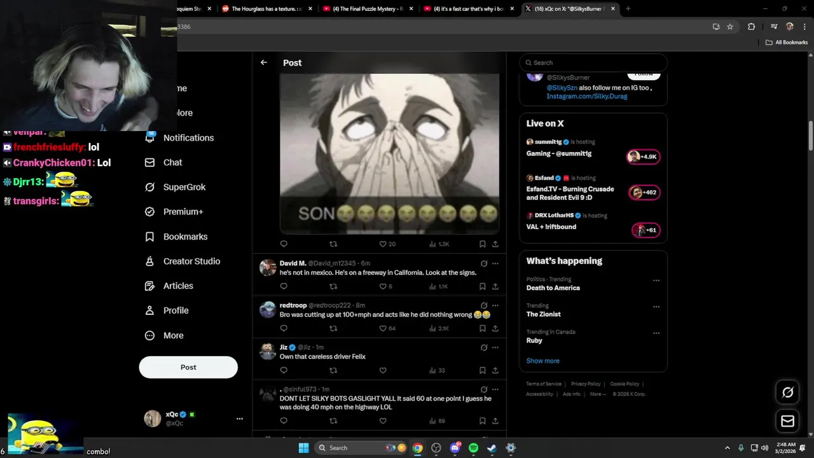Open Bookmarks in the sidebar
814x458 pixels.
(x=185, y=237)
